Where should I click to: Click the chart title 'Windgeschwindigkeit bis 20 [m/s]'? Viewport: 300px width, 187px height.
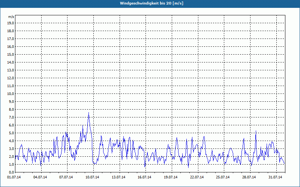click(x=151, y=3)
